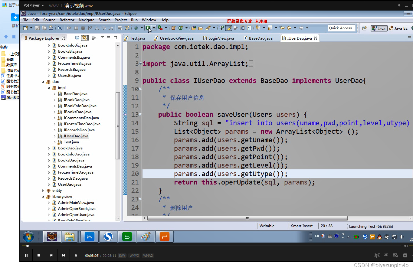Open the Back navigation history dropdown
This screenshot has height=271, width=413.
[x=295, y=28]
